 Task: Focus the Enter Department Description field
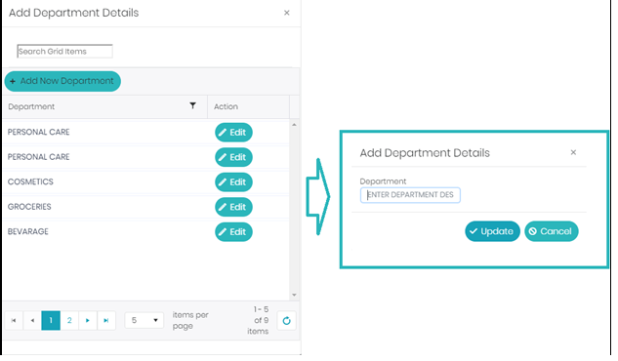(x=410, y=195)
